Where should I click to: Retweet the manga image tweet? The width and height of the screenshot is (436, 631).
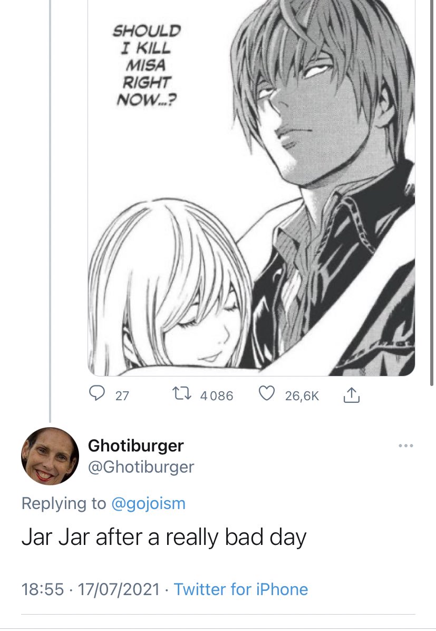click(182, 394)
